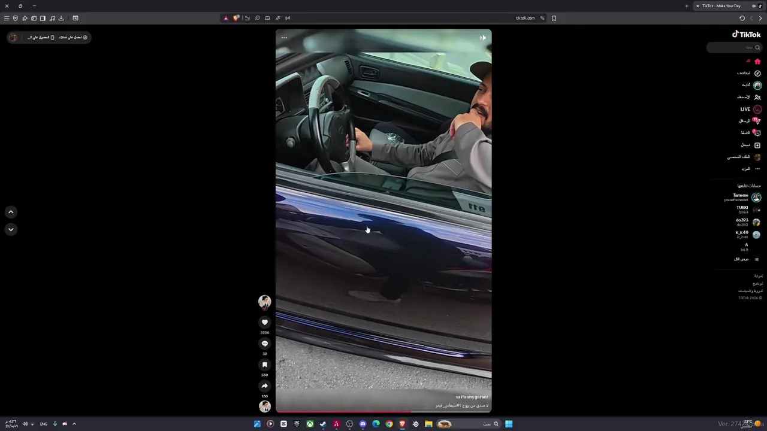Open Xbox app from the taskbar
The height and width of the screenshot is (431, 767).
(310, 424)
